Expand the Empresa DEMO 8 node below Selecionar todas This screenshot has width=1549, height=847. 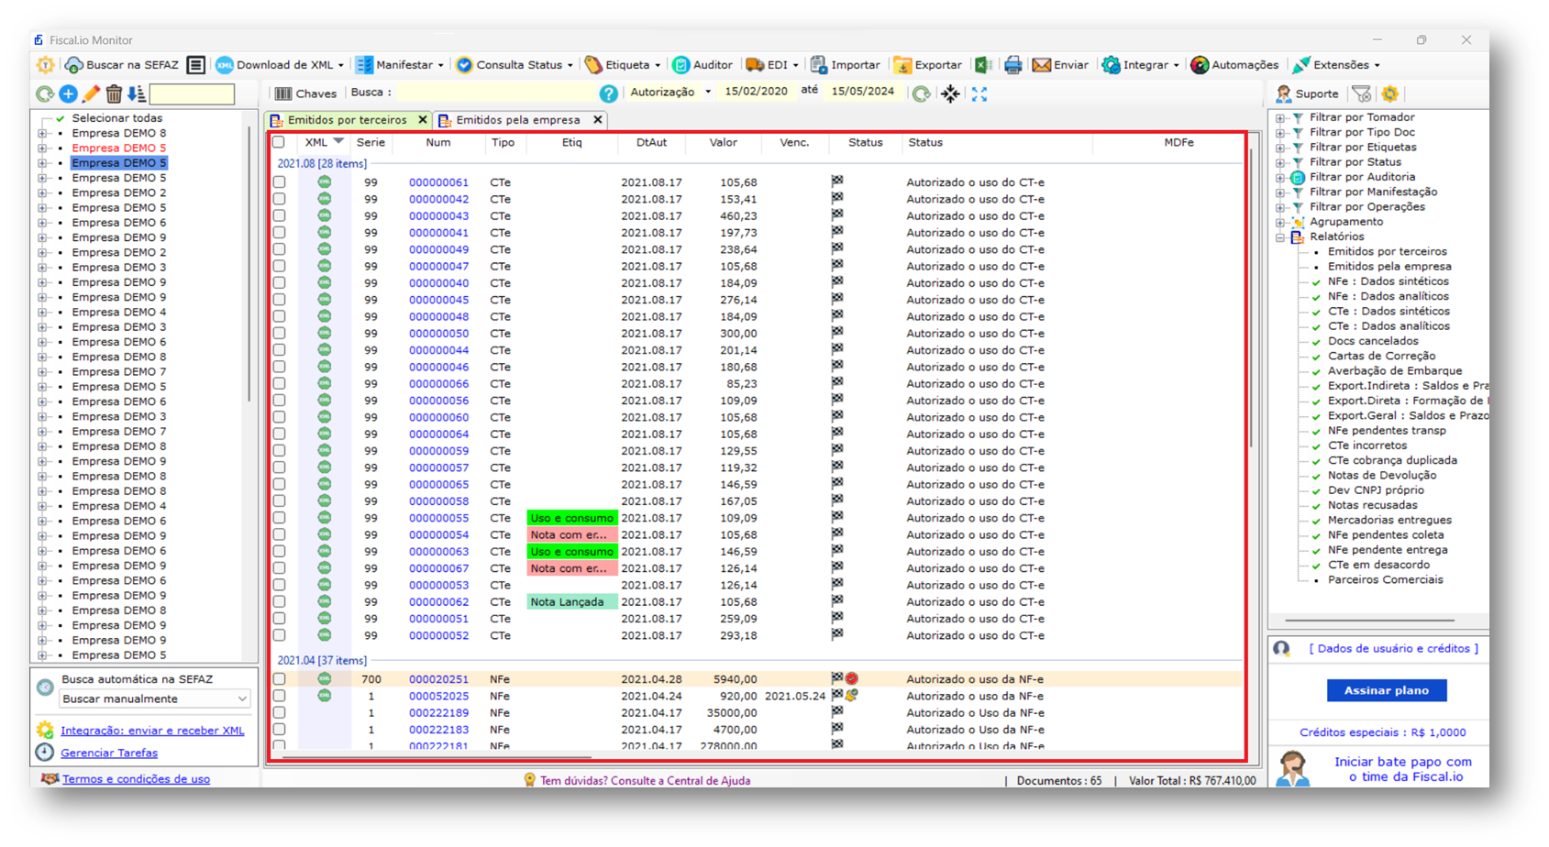click(x=42, y=134)
